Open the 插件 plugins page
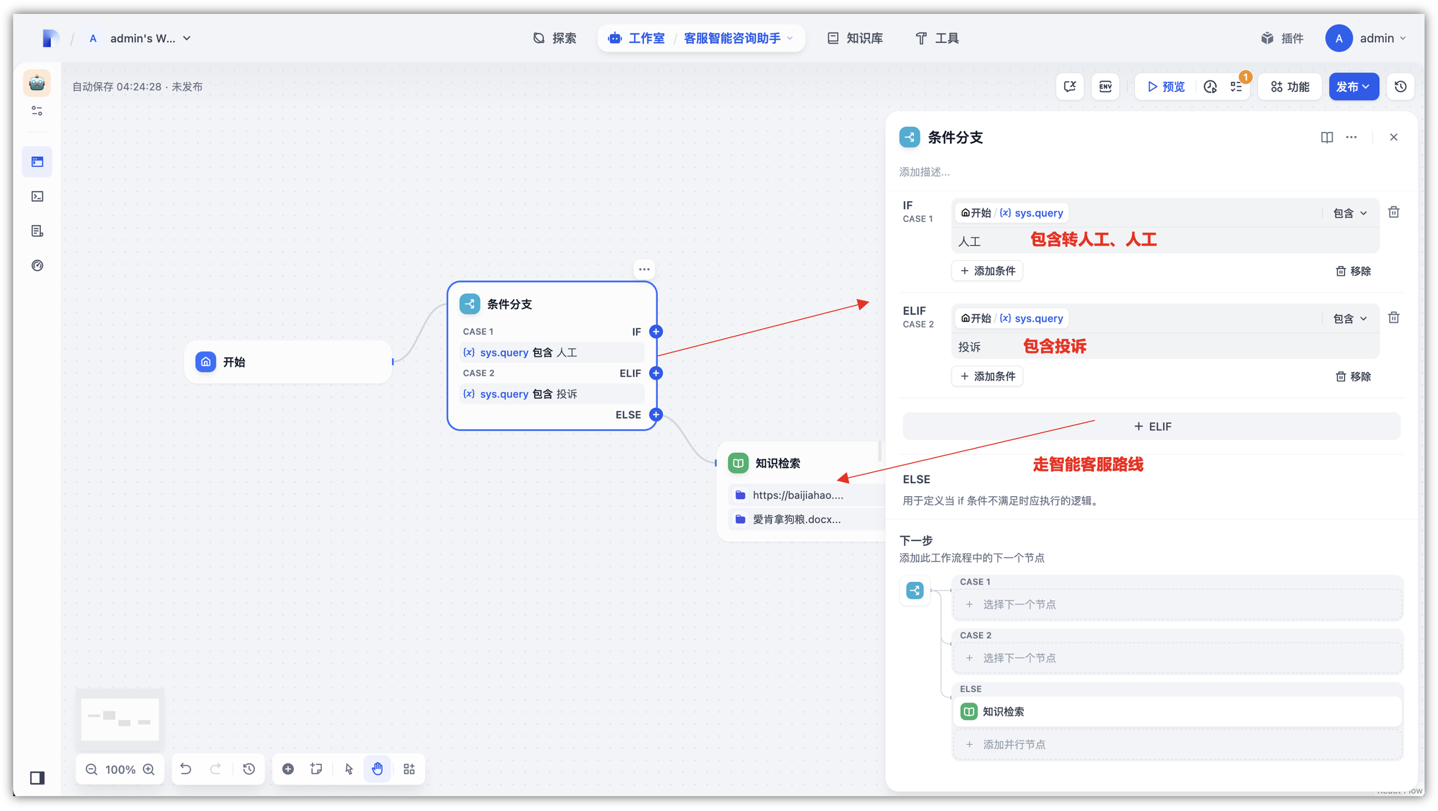This screenshot has width=1438, height=811. (1283, 39)
